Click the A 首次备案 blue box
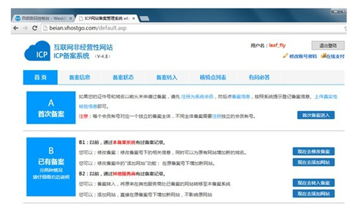 tap(51, 108)
